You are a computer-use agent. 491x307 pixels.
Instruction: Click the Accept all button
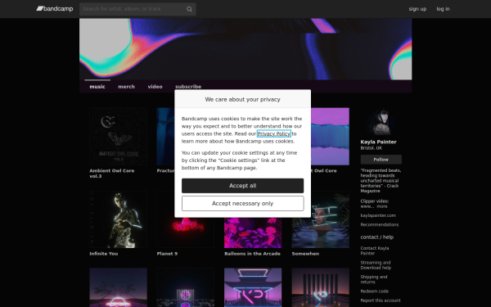243,186
